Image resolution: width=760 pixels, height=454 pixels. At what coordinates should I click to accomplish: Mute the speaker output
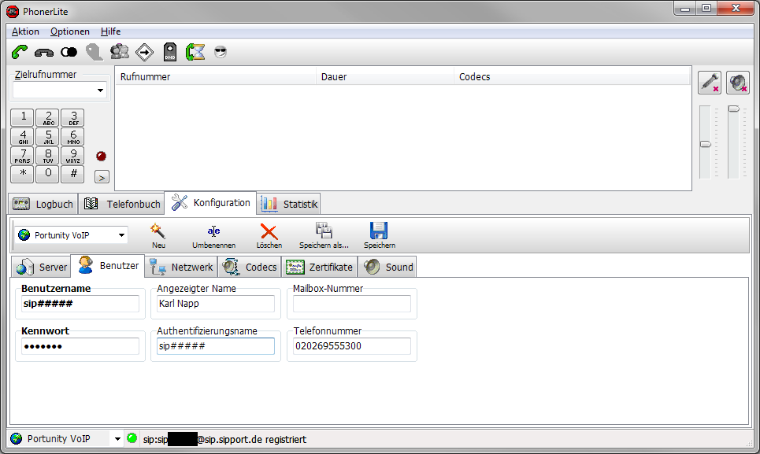tap(737, 83)
